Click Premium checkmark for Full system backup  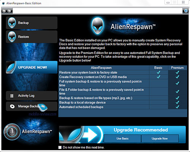click(177, 83)
